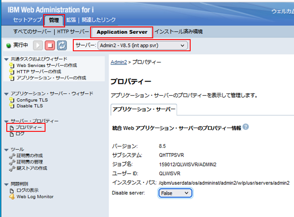Open the プロパティー sidebar link
Screen dimensions: 294x217
(29, 127)
